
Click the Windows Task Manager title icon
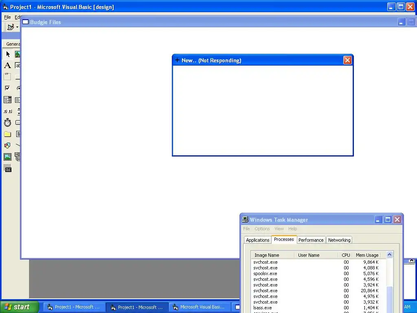pyautogui.click(x=245, y=219)
